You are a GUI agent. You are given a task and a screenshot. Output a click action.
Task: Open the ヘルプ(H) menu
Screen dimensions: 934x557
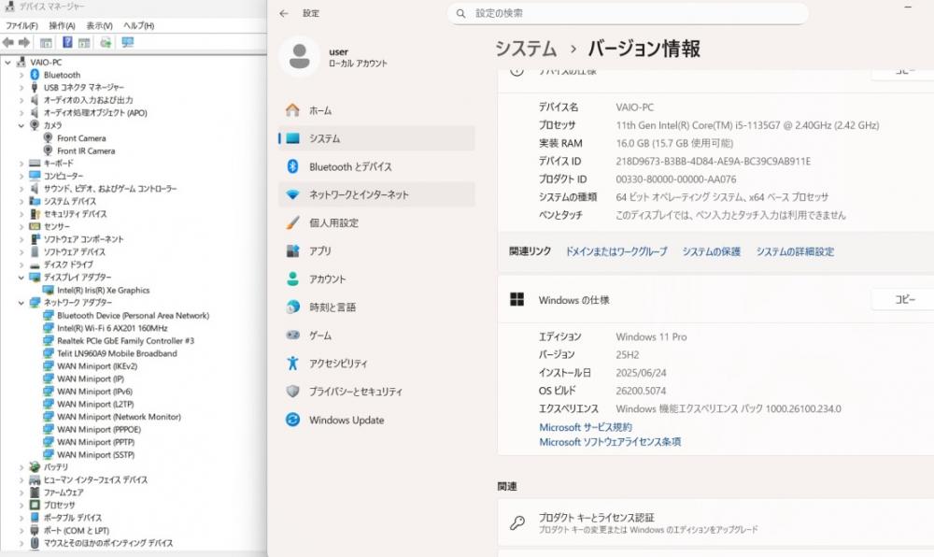click(x=138, y=25)
